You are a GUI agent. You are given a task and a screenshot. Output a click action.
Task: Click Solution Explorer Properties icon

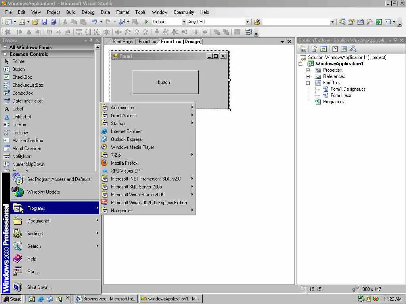point(303,49)
